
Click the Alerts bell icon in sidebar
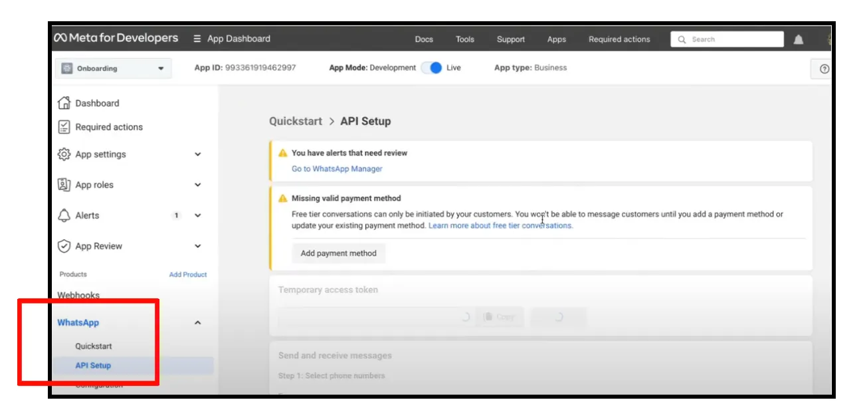(x=64, y=215)
